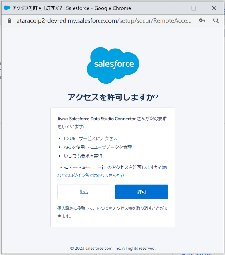Click the zoom magnifier icon in address bar

[x=216, y=20]
